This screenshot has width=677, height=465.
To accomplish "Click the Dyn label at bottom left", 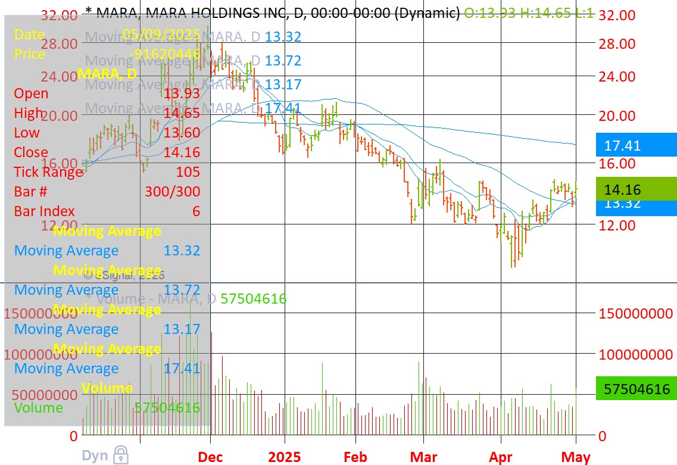I will (x=95, y=455).
